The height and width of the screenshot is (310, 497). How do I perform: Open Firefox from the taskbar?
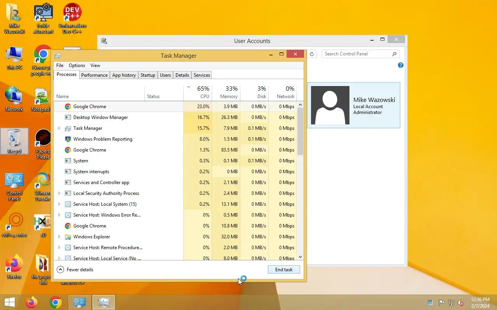31,302
